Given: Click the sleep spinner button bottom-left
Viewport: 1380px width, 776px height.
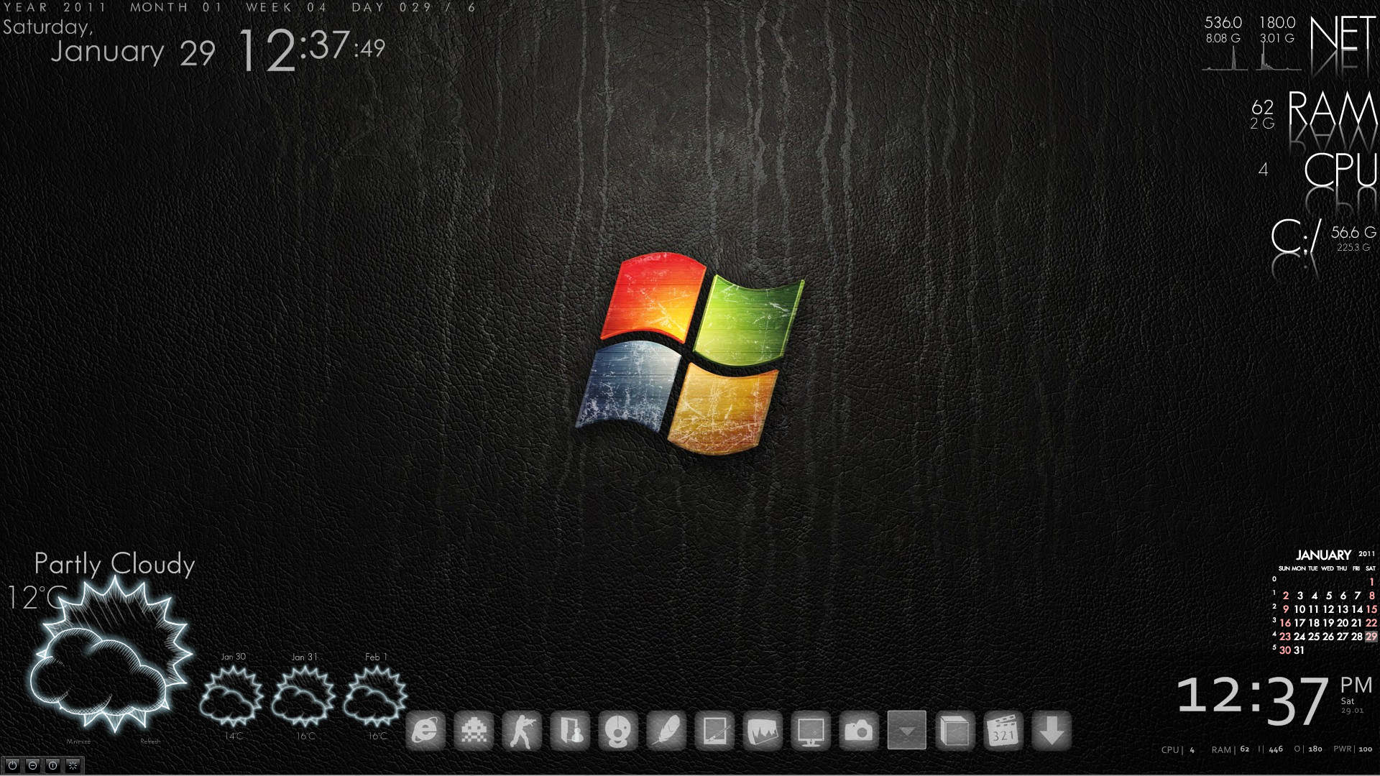Looking at the screenshot, I should coord(73,766).
